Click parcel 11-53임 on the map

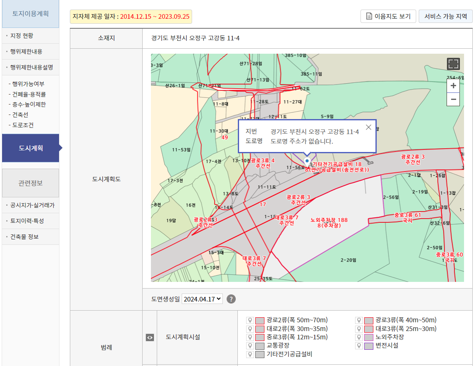point(181,150)
